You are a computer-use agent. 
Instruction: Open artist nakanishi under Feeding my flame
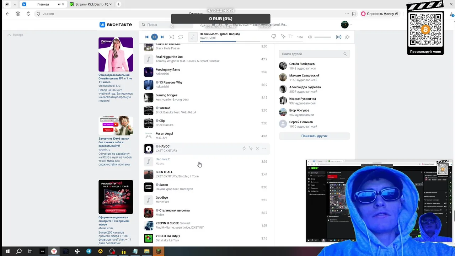(162, 74)
